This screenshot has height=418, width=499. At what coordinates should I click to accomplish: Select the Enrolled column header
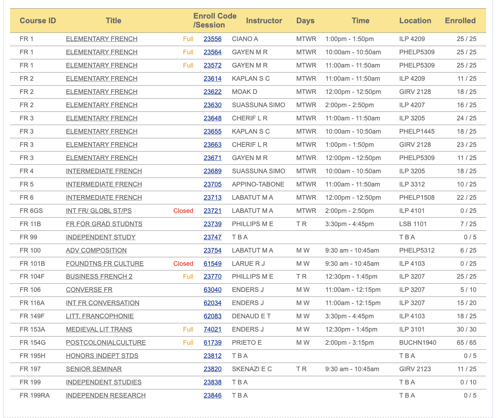point(460,21)
